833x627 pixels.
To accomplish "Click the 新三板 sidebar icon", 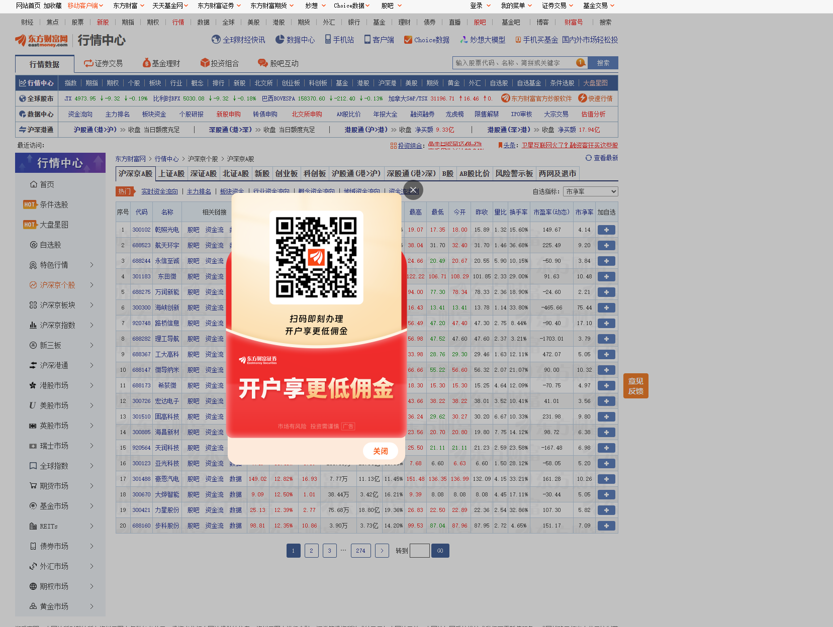I will click(33, 345).
